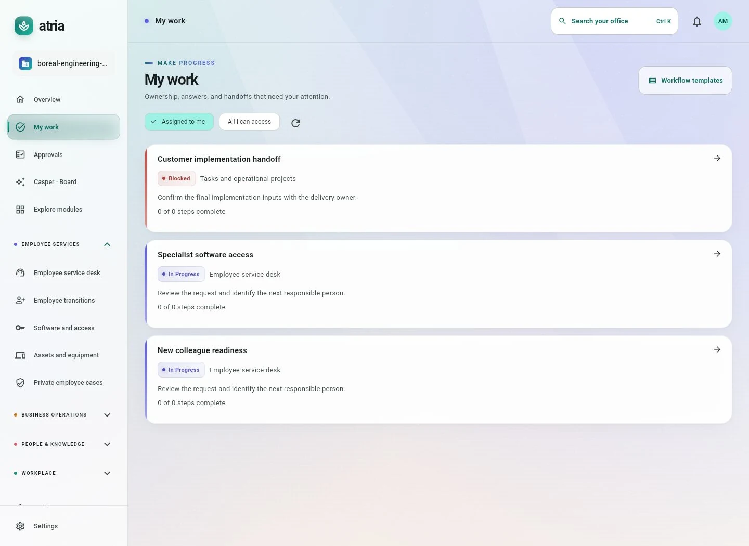Click the refresh icon next to filters
This screenshot has height=546, width=749.
(x=295, y=123)
